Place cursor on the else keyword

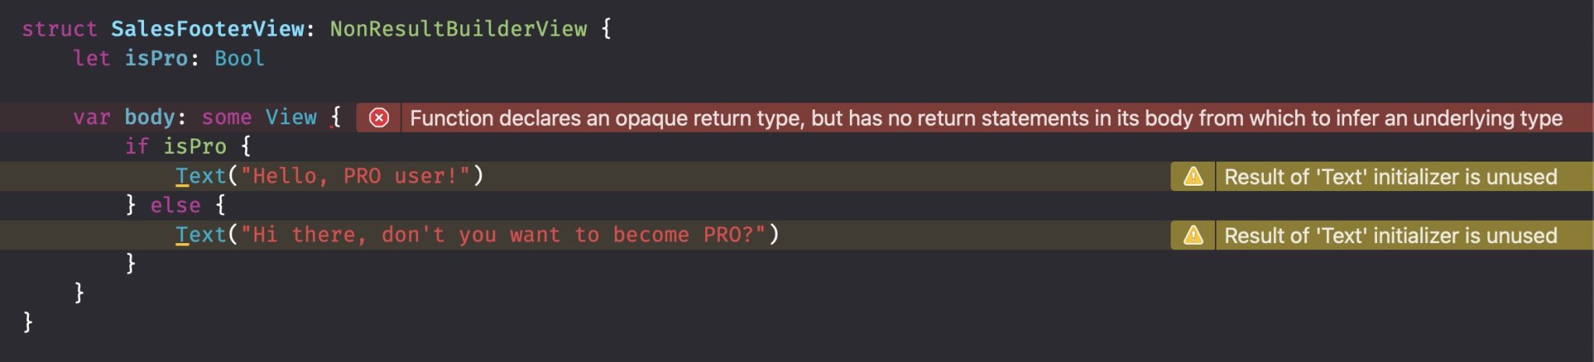point(175,206)
